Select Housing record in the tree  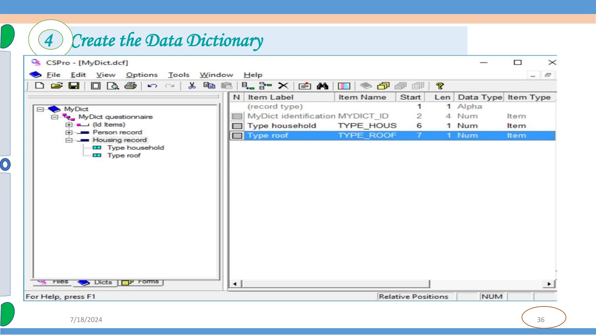(x=120, y=140)
